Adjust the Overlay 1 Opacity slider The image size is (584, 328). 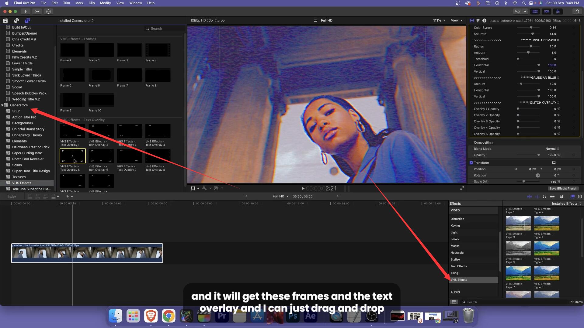tap(518, 109)
